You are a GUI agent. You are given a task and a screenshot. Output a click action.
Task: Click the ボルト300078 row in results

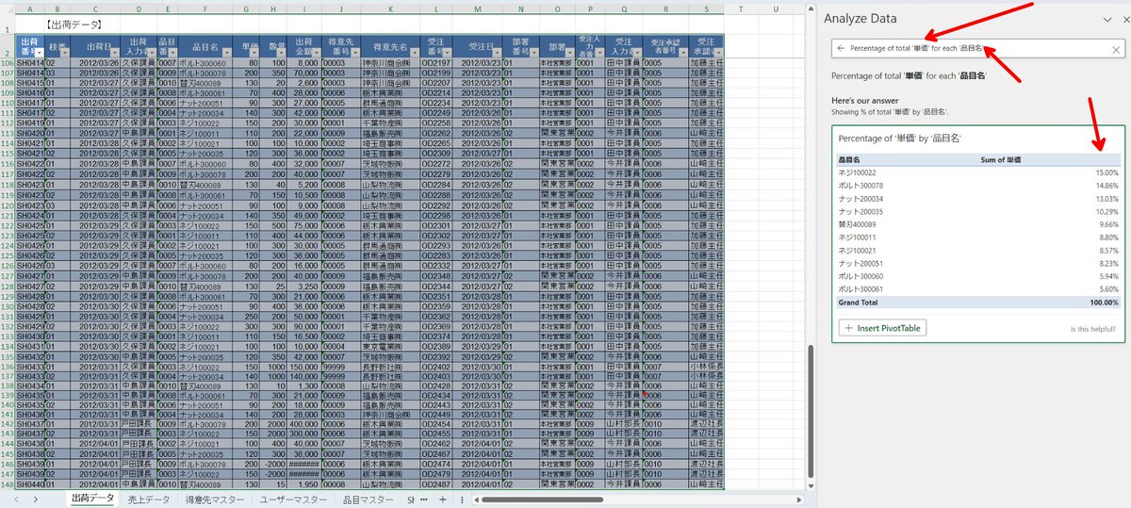pyautogui.click(x=978, y=186)
